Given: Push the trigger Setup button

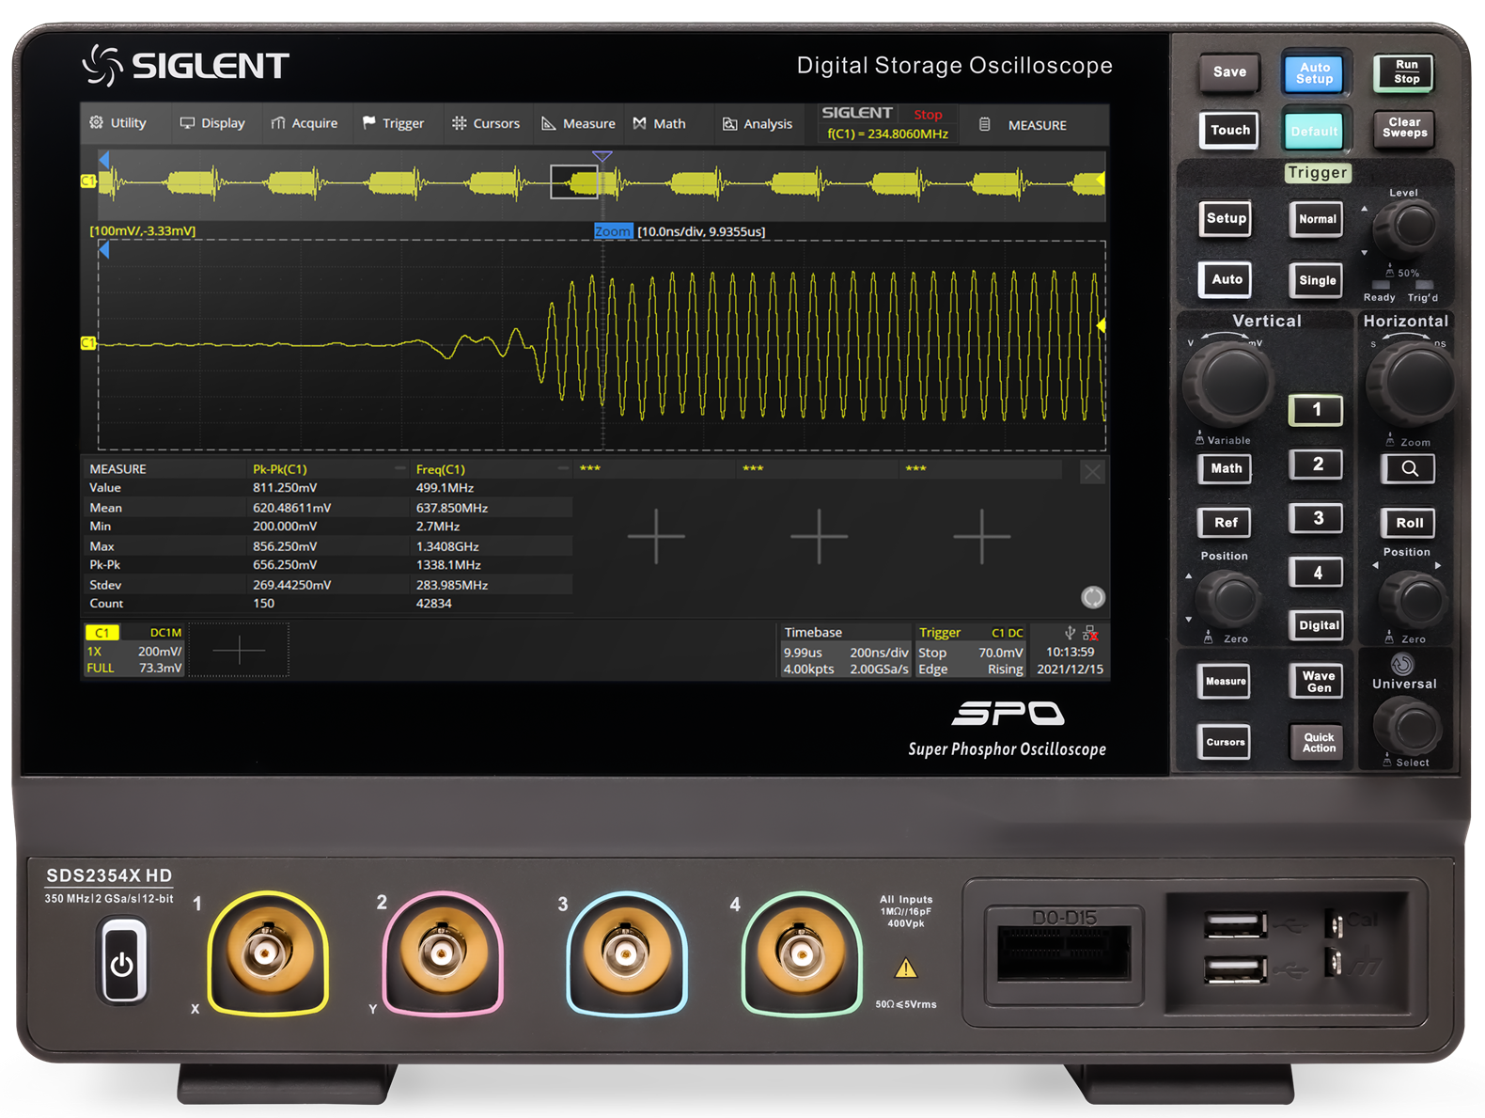Looking at the screenshot, I should click(x=1227, y=218).
